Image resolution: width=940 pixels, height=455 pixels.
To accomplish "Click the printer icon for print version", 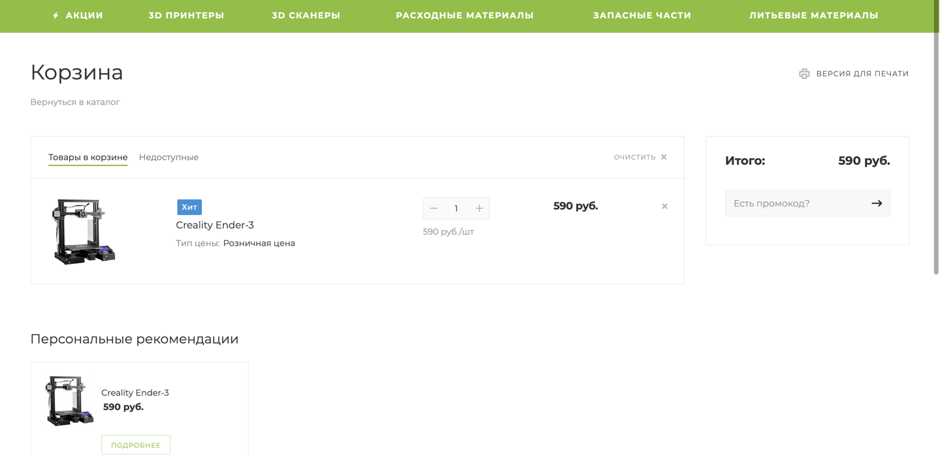I will pos(804,74).
